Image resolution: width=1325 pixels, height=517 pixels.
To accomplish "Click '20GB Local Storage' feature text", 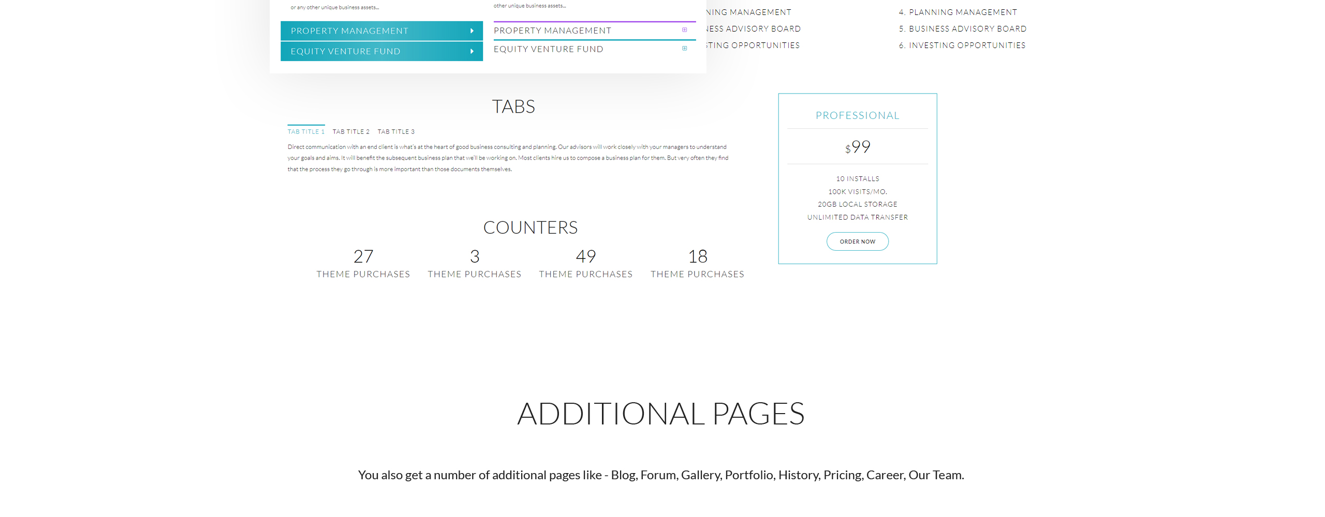I will (x=858, y=205).
